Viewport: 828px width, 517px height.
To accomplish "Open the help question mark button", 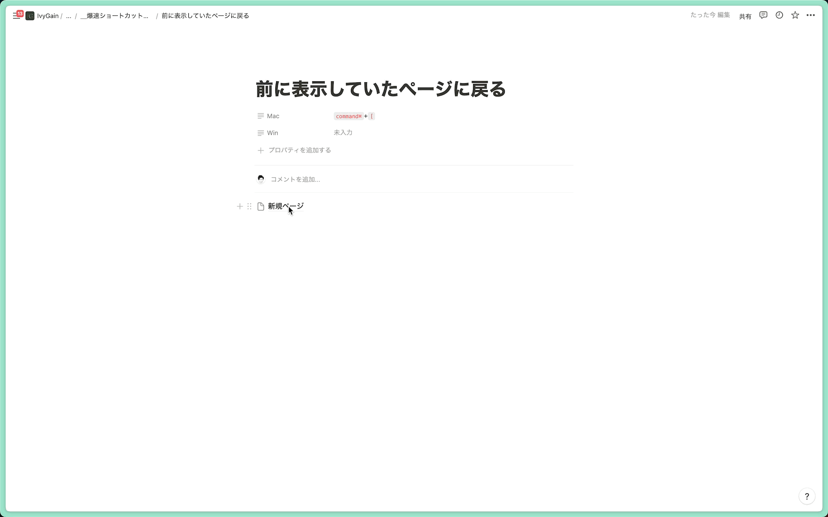I will [x=806, y=496].
